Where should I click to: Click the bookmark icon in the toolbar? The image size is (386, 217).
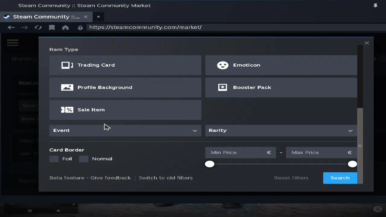coord(52,27)
